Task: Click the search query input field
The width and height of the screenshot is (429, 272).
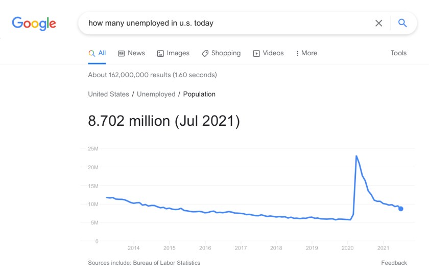Action: [225, 23]
